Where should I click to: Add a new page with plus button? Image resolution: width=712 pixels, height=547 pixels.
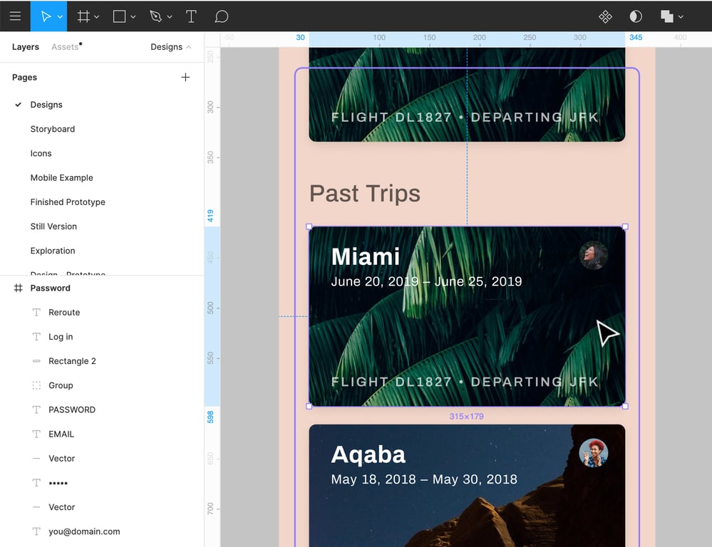pos(185,77)
